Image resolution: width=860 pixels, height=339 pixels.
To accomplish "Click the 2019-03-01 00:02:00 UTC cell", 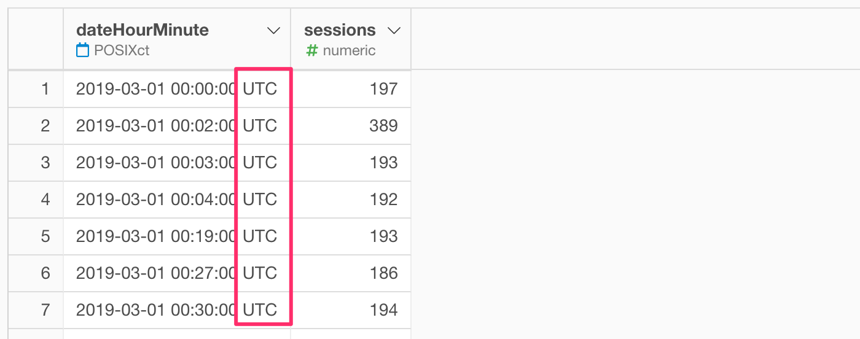I will pyautogui.click(x=177, y=126).
